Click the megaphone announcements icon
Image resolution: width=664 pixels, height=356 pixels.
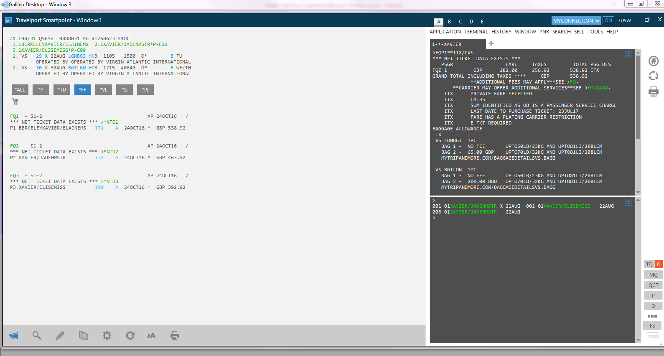(13, 336)
